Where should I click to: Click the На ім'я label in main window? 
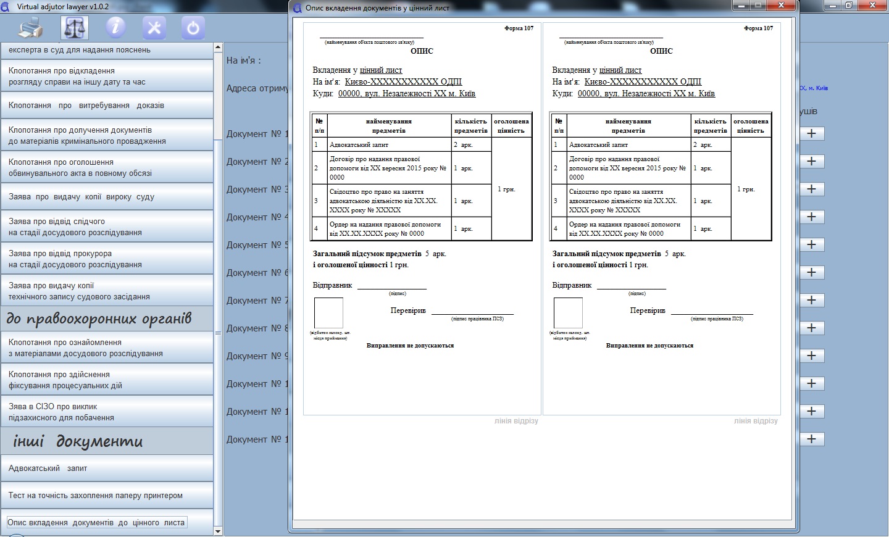(243, 60)
